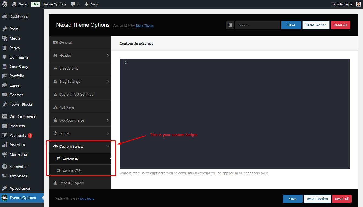The height and width of the screenshot is (207, 363).
Task: Click the Elementor logo icon
Action: tap(5, 167)
